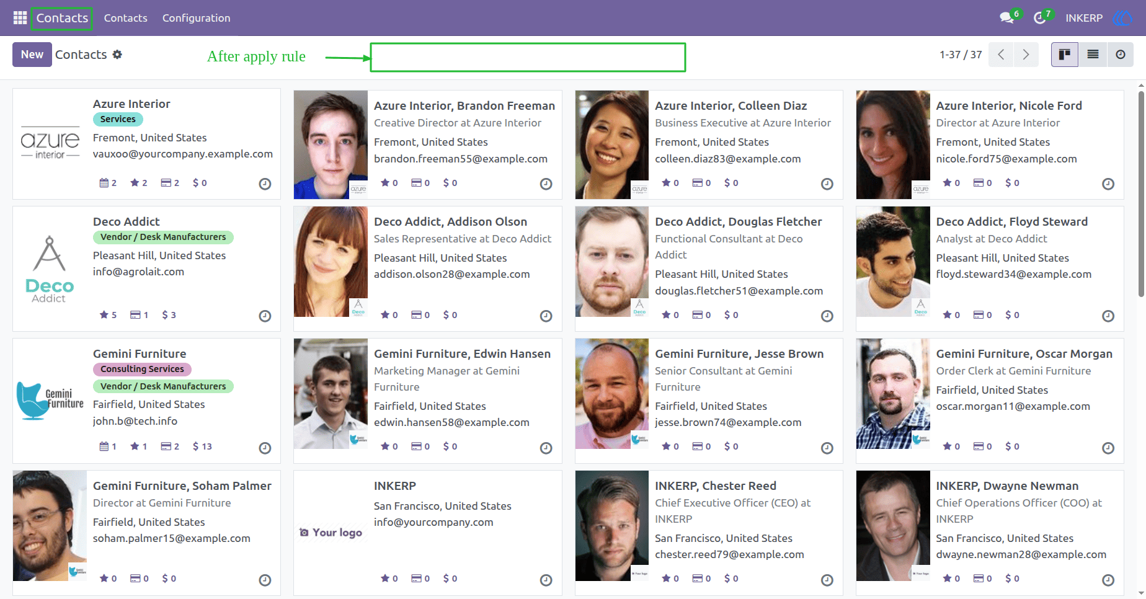
Task: Click Dwayne Newman's profile photo
Action: 893,526
